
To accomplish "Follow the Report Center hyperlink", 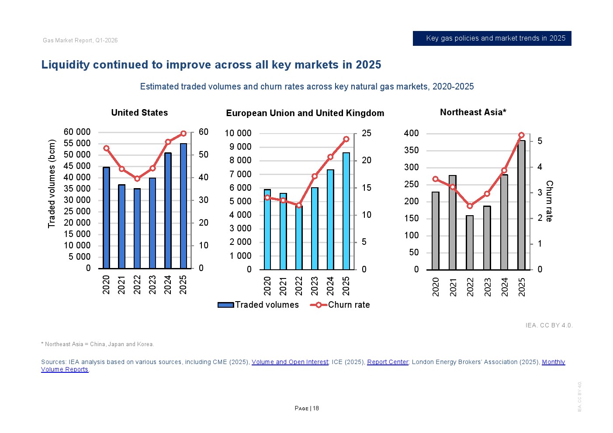I will (388, 362).
